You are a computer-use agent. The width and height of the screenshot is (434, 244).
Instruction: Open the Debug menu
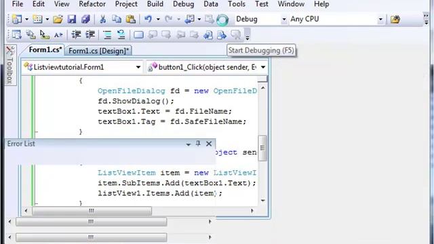[183, 4]
